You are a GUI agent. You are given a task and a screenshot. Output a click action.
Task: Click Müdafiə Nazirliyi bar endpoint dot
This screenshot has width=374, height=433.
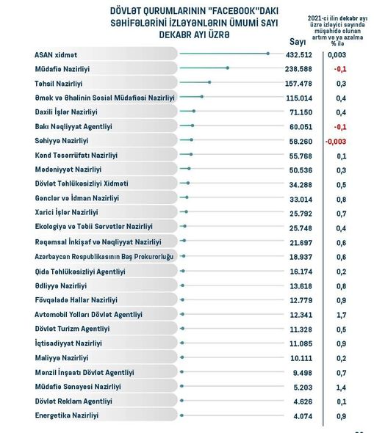point(228,68)
